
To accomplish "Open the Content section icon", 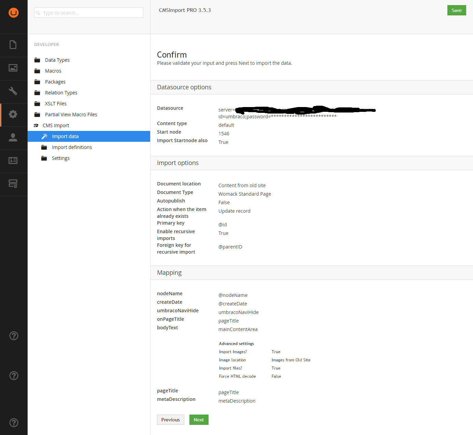I will 13,45.
